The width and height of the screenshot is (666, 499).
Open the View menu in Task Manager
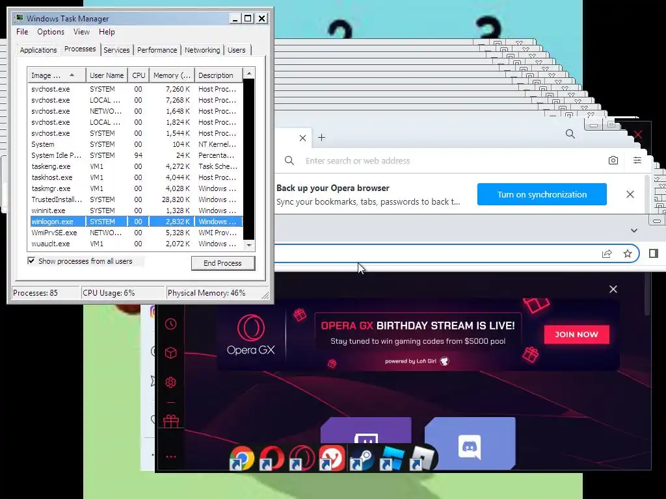click(81, 32)
